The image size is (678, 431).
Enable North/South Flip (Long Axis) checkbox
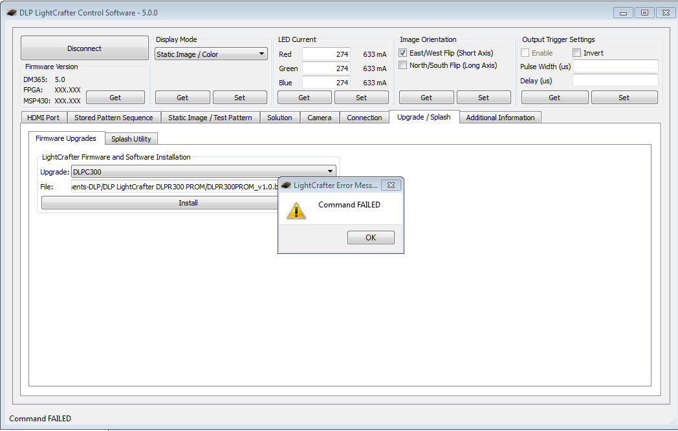pos(402,65)
